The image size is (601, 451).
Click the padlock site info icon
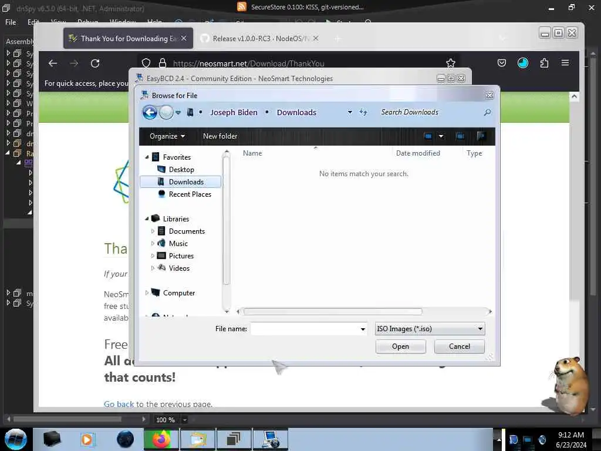163,63
